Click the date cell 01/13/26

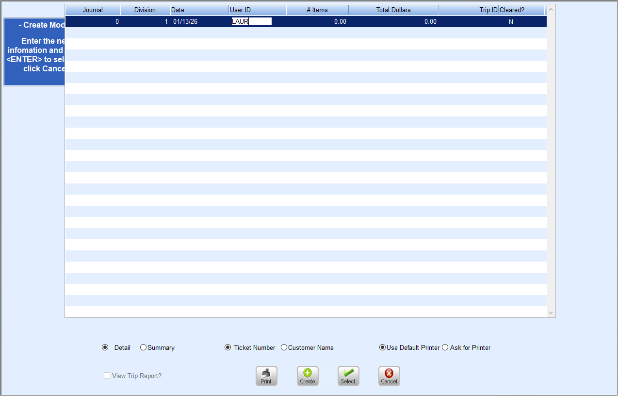[185, 22]
